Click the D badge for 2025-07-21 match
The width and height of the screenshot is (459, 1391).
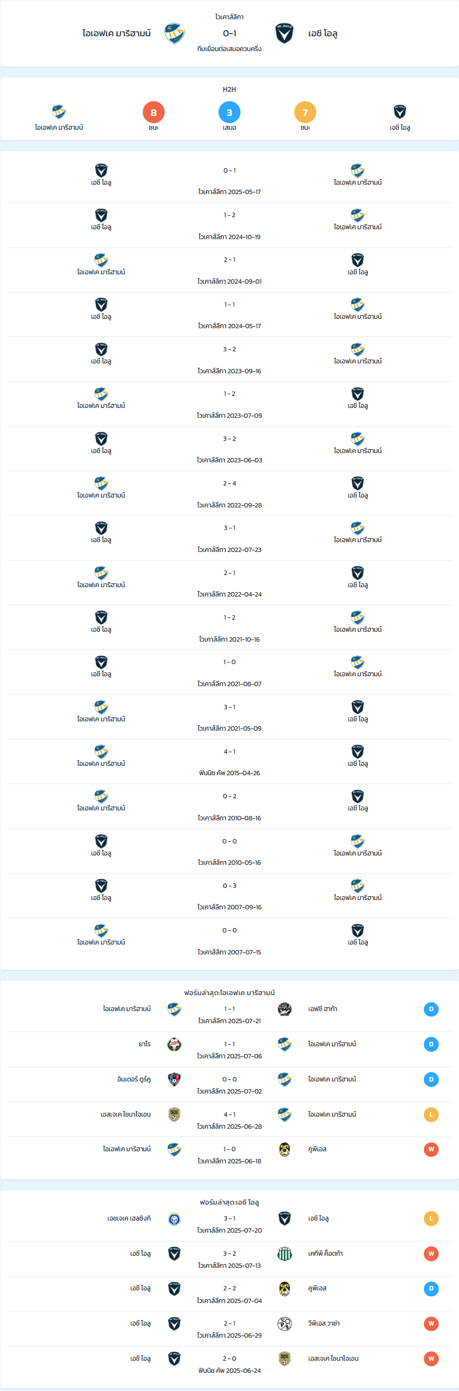(431, 1009)
